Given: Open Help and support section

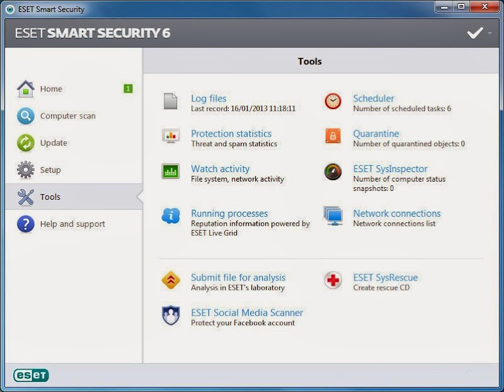Looking at the screenshot, I should (72, 224).
